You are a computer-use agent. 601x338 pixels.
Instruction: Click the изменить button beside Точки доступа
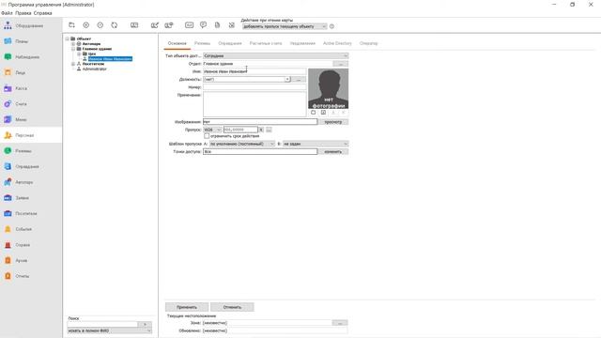point(333,152)
